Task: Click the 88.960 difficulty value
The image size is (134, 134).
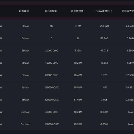Action: point(104,38)
